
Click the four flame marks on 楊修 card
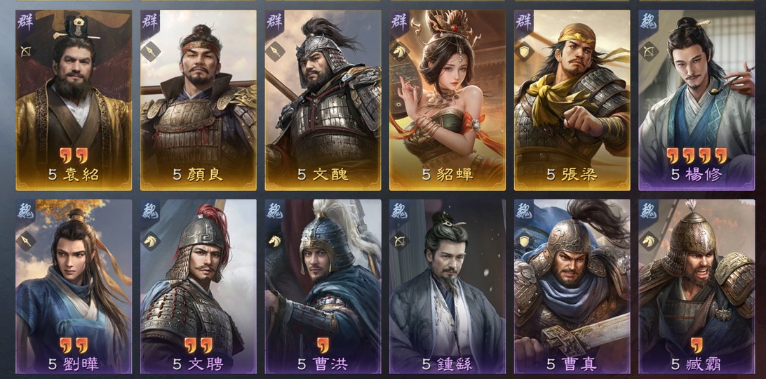click(x=696, y=156)
